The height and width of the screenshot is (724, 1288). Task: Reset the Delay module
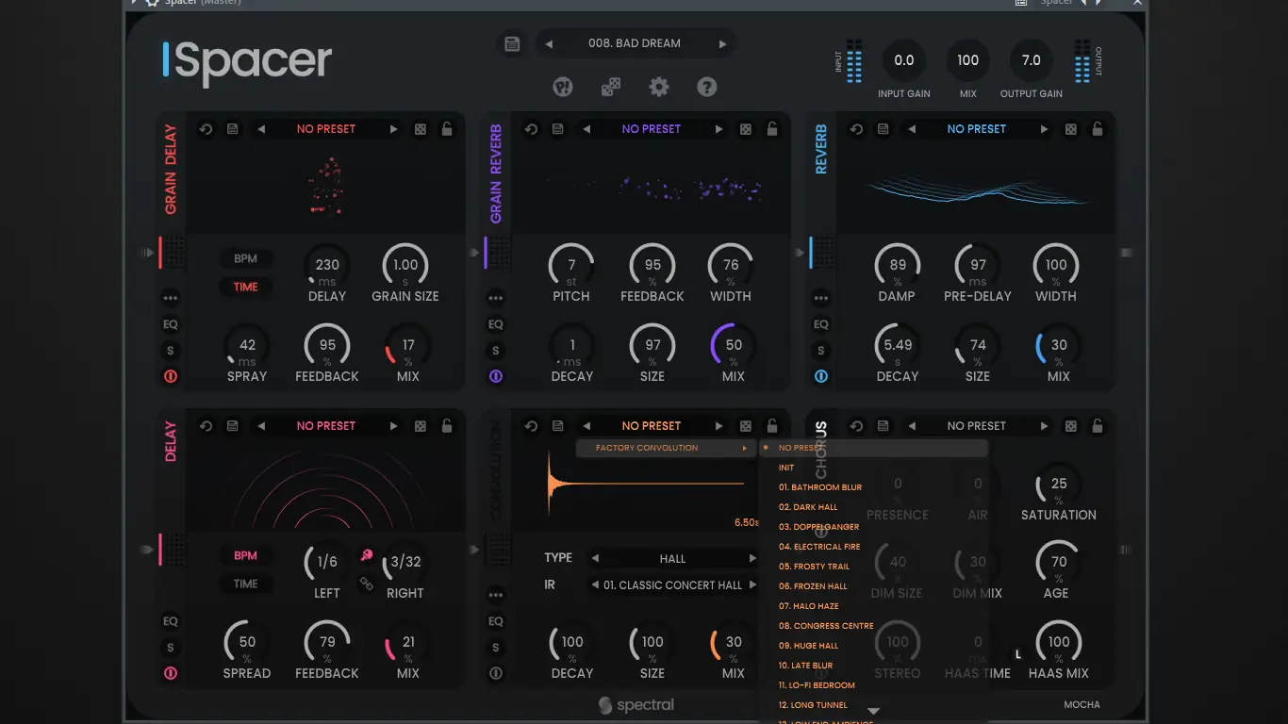[x=206, y=426]
